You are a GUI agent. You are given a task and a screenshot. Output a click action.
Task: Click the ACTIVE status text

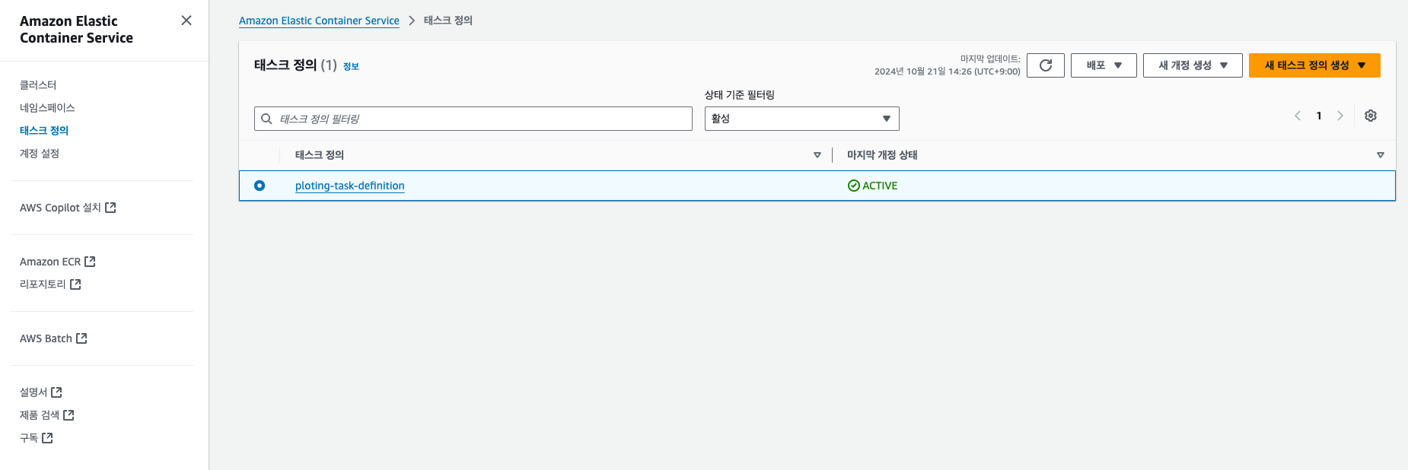click(880, 186)
